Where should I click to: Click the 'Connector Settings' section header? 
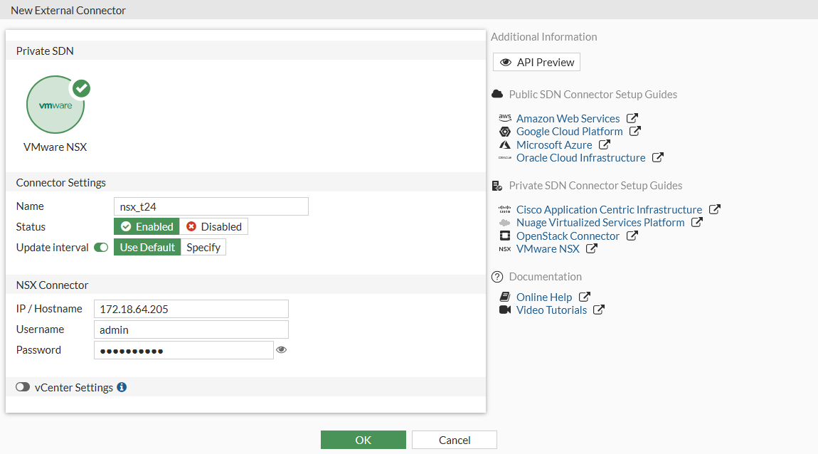[61, 183]
